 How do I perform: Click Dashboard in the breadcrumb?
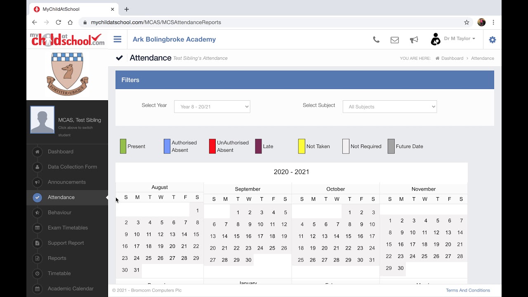[452, 58]
